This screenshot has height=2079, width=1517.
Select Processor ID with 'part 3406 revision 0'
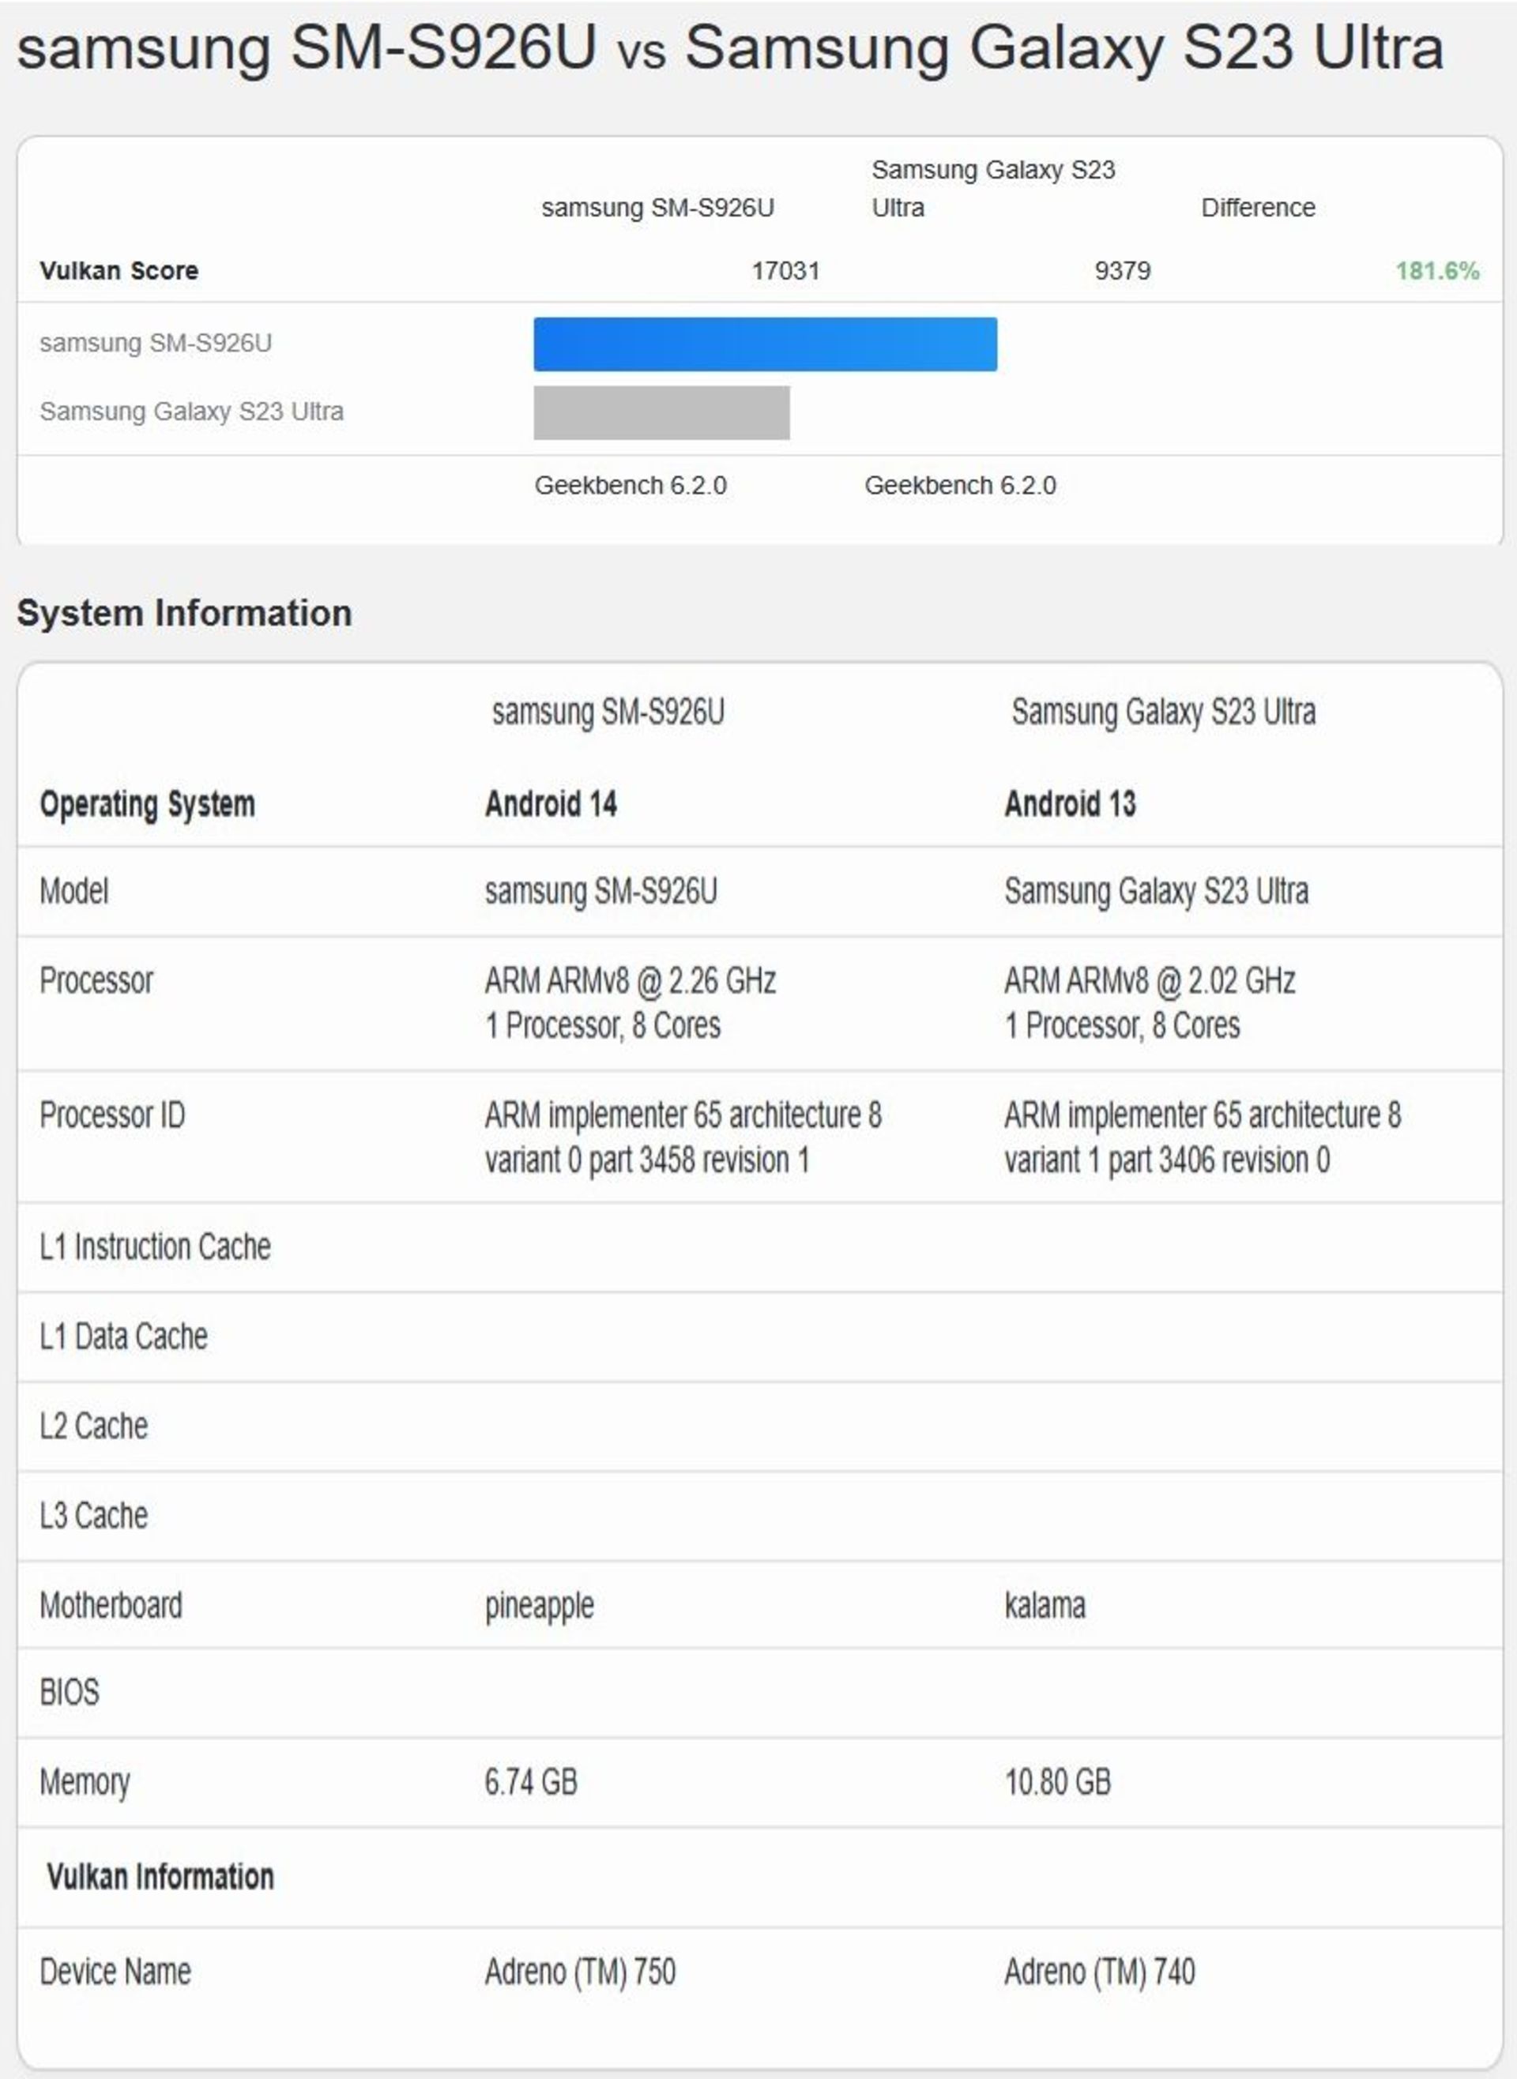1203,1137
